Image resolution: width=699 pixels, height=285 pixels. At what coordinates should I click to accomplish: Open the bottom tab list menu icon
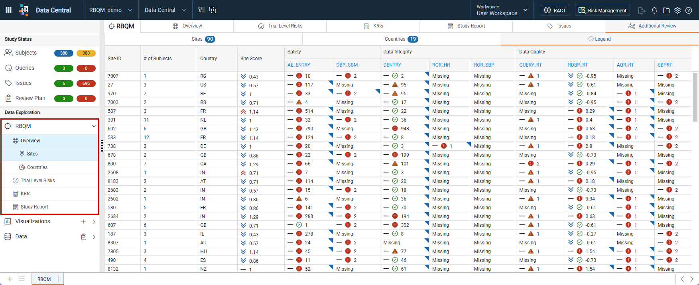(22, 279)
